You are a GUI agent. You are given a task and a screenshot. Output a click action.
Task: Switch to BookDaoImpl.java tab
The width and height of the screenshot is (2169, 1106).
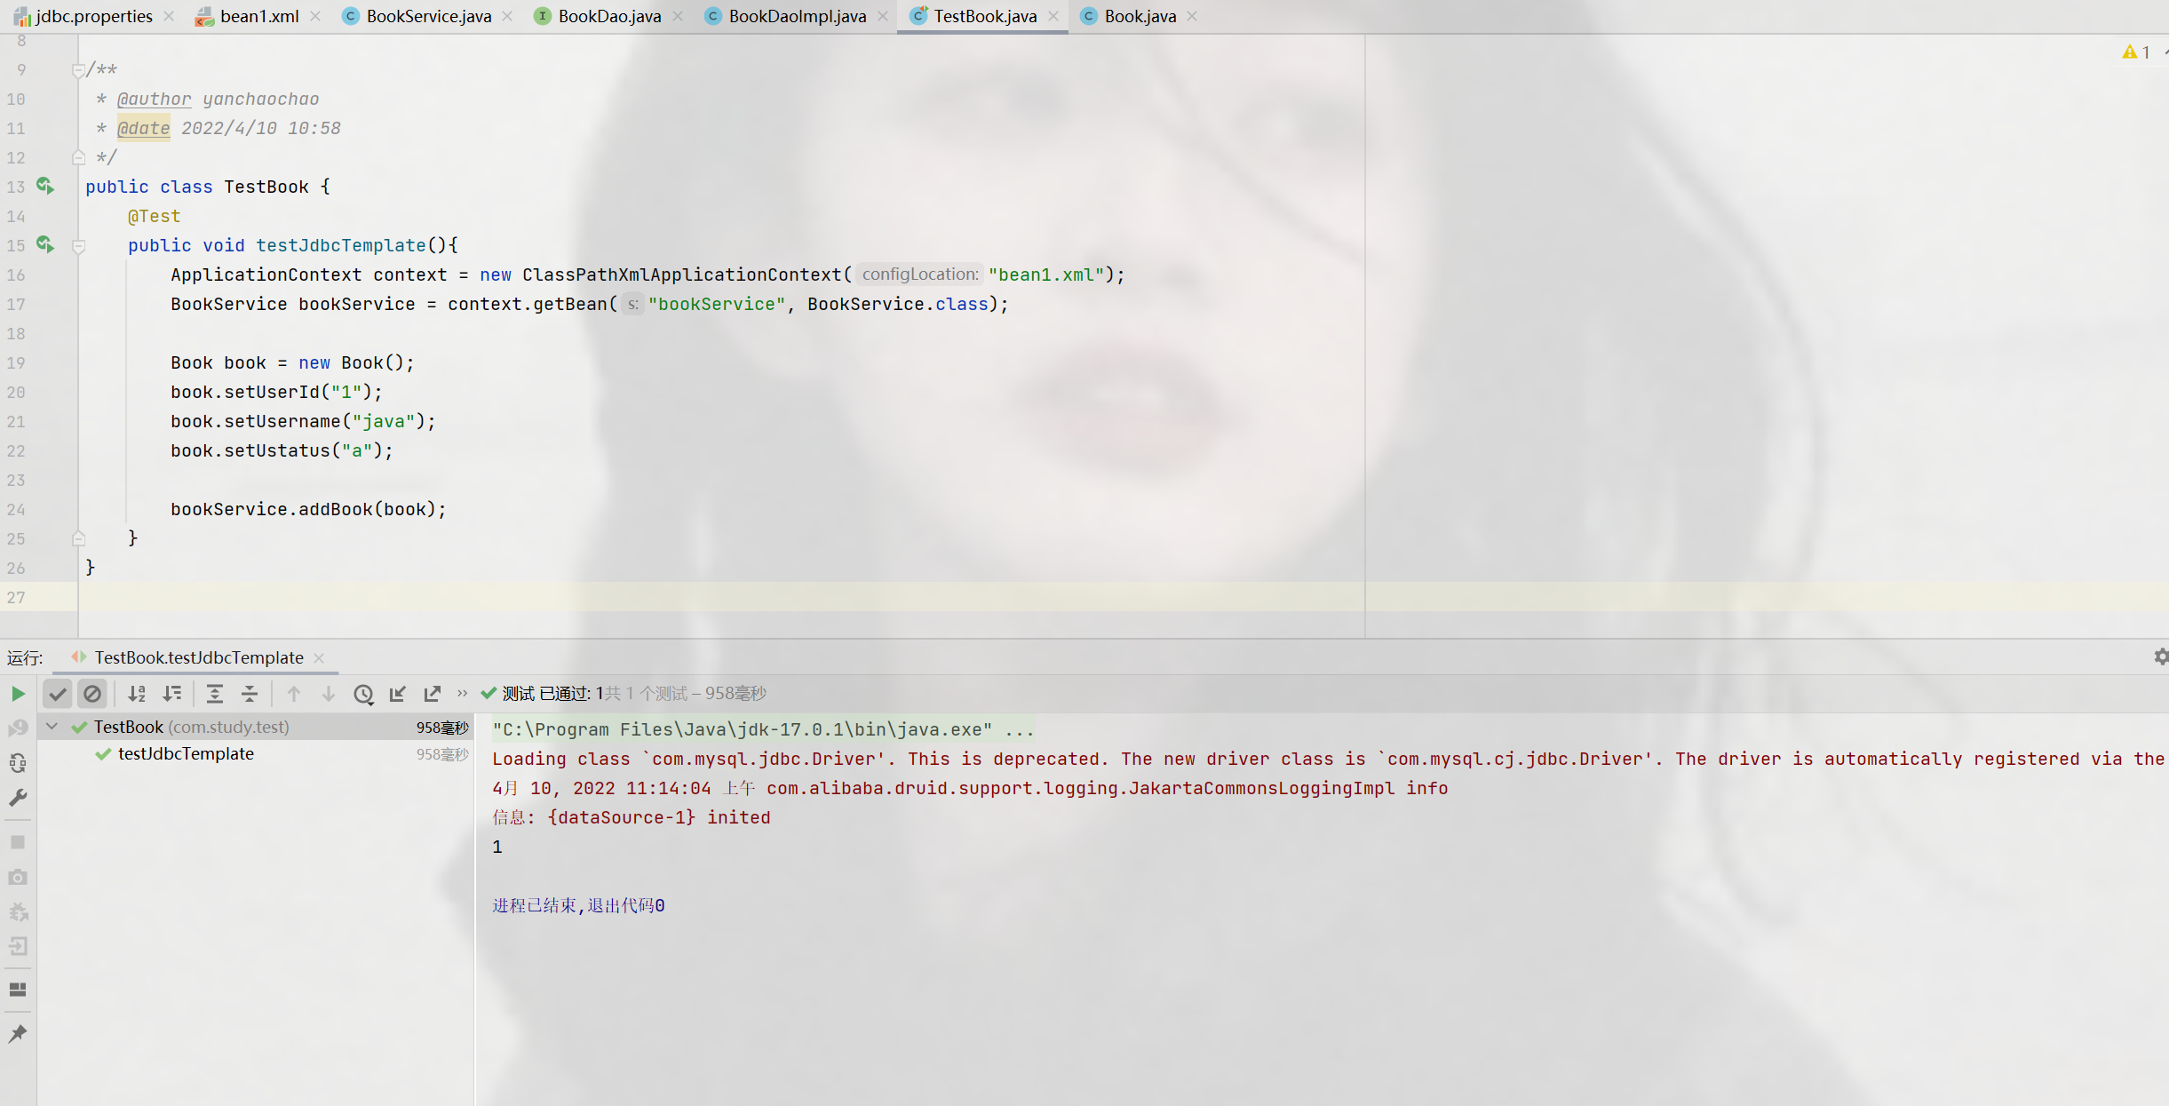(797, 16)
